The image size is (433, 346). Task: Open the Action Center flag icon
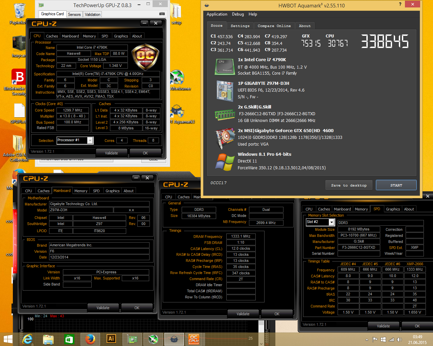point(375,340)
